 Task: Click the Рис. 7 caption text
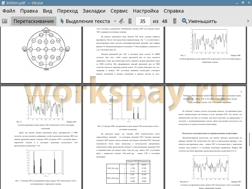coord(46,182)
